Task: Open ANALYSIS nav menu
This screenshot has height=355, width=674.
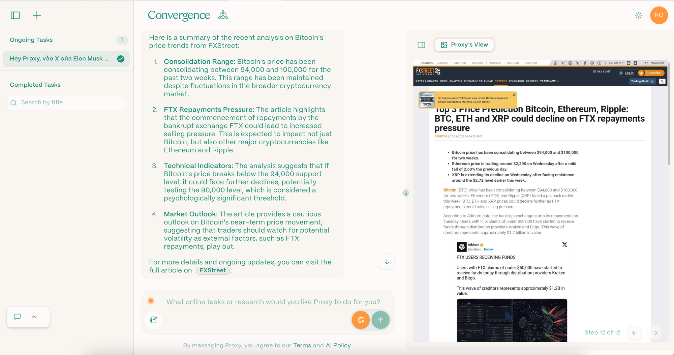Action: click(456, 81)
